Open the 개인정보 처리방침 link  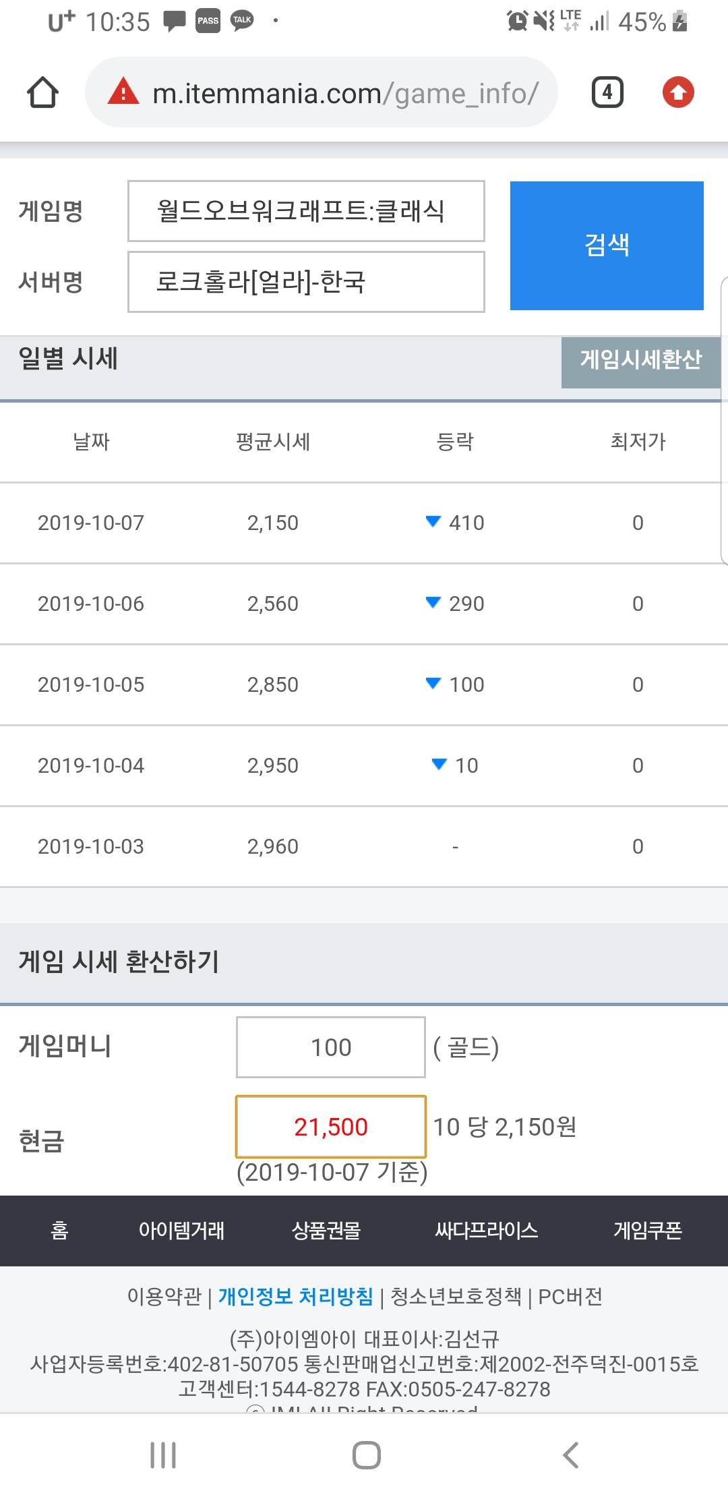point(295,1296)
